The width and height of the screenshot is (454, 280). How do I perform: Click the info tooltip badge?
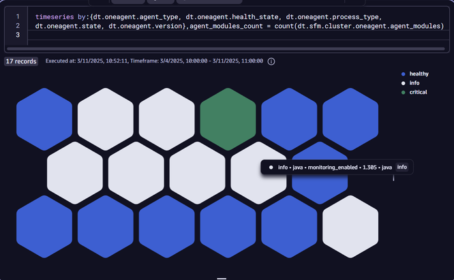click(402, 167)
